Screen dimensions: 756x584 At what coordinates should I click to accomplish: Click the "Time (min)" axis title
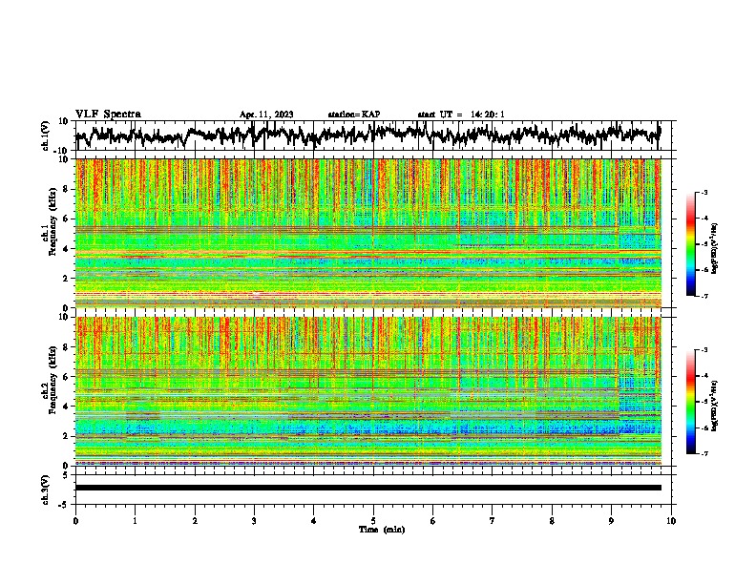382,530
